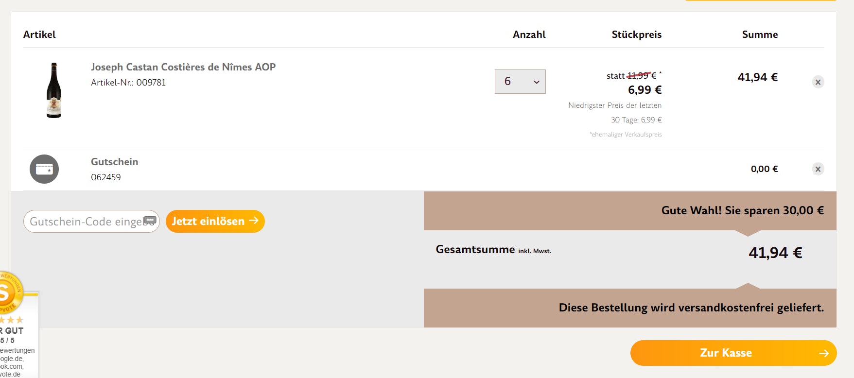This screenshot has height=378, width=854.
Task: Click the arrow icon on Jetzt einlösen
Action: 254,221
